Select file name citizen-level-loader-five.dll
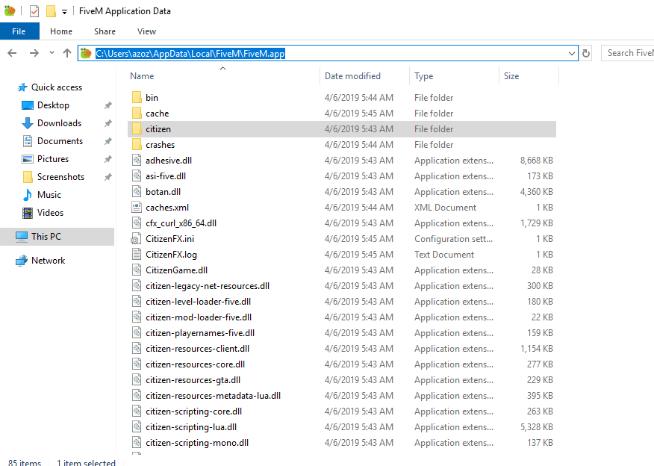Image resolution: width=654 pixels, height=466 pixels. pyautogui.click(x=198, y=302)
